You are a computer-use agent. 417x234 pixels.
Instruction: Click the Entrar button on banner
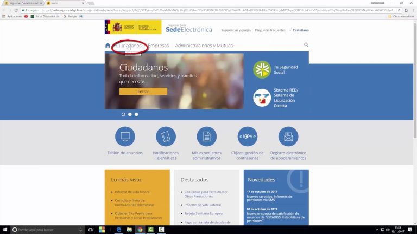[x=143, y=92]
